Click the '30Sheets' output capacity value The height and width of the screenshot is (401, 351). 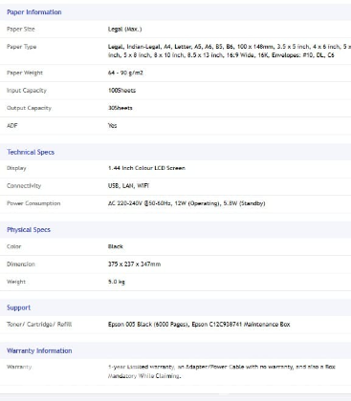[x=120, y=108]
